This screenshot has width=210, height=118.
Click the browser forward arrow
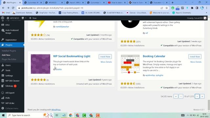[8, 8]
